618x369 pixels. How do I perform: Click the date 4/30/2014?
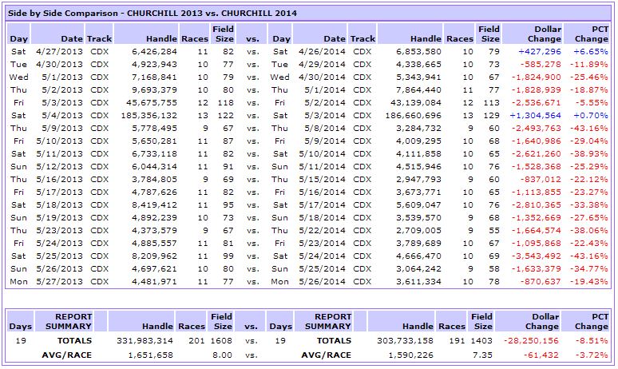coord(322,77)
